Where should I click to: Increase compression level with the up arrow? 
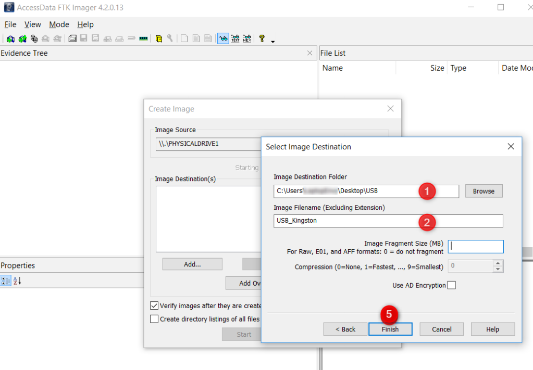point(498,263)
